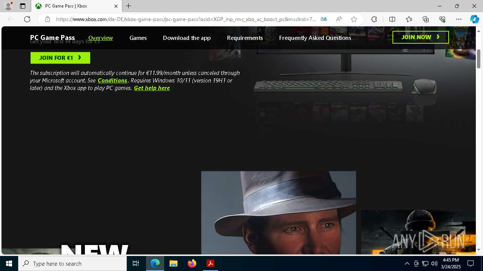Click the soldier game artwork thumbnail
This screenshot has height=271, width=483.
pos(418,232)
